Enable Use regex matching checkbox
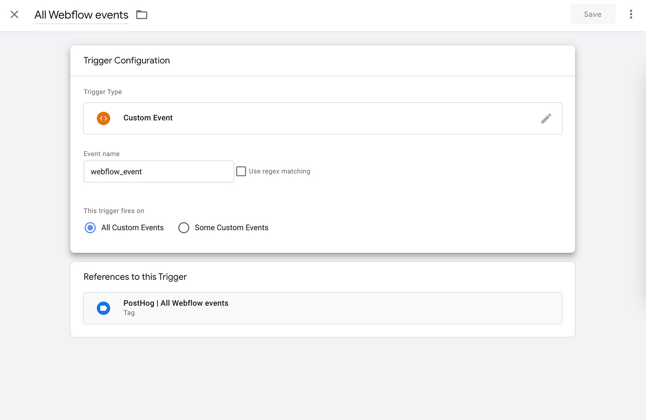Image resolution: width=646 pixels, height=420 pixels. pyautogui.click(x=241, y=171)
